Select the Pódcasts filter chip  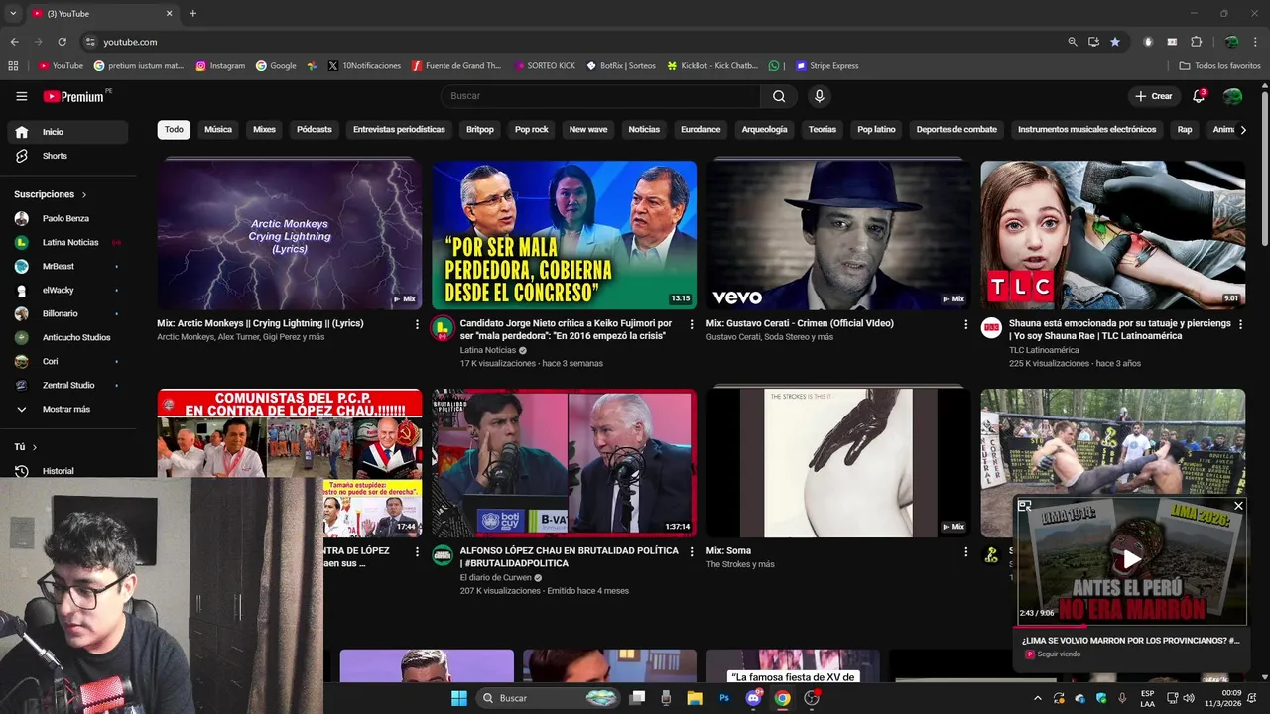coord(315,130)
